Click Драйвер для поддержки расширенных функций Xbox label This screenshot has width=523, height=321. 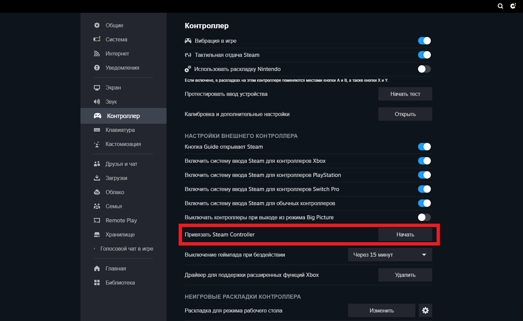(252, 275)
